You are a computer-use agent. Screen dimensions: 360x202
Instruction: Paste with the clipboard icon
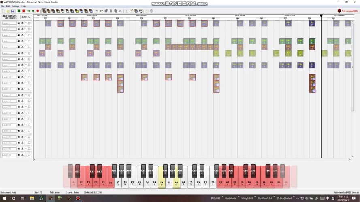(x=115, y=11)
